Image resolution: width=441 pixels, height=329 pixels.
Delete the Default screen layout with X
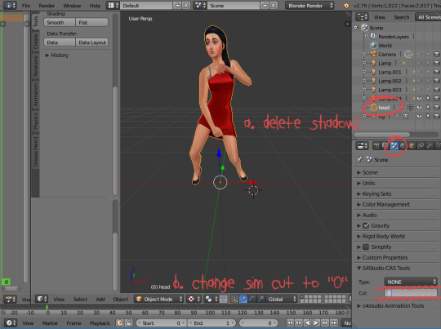(x=186, y=6)
